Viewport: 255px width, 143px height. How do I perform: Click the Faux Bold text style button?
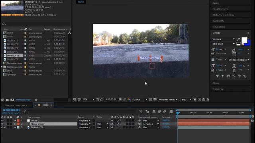218,76
